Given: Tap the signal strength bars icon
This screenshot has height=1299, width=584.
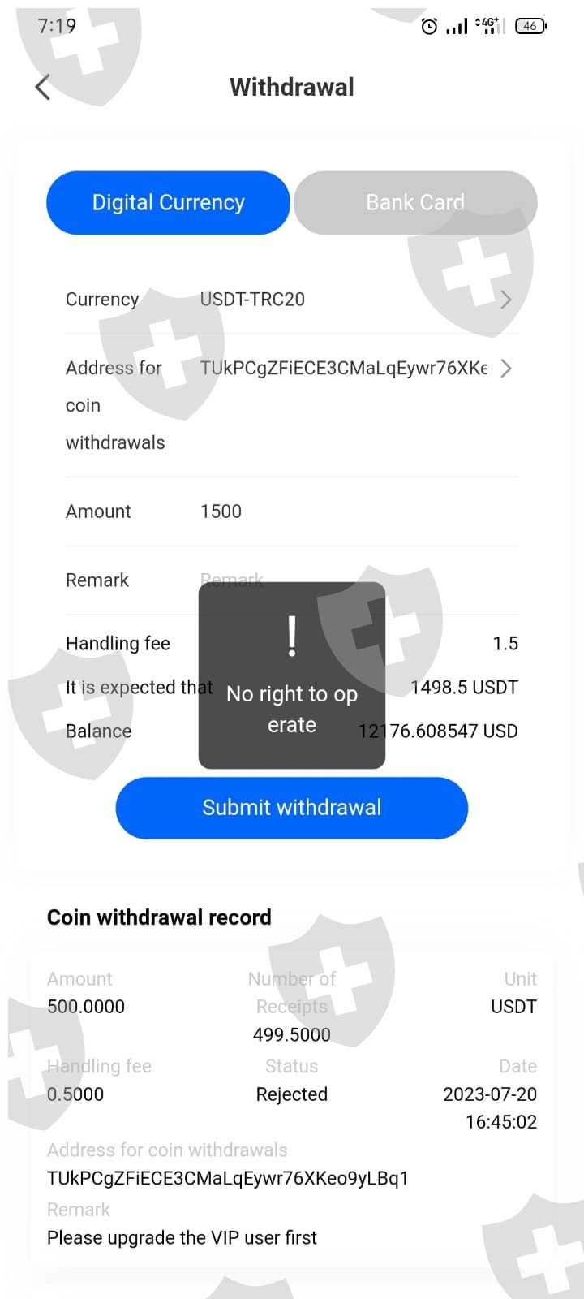Looking at the screenshot, I should point(457,27).
